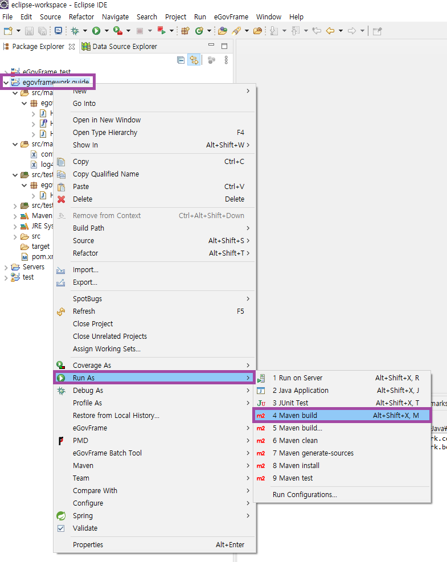
Task: Click the green Run toolbar button
Action: (96, 31)
